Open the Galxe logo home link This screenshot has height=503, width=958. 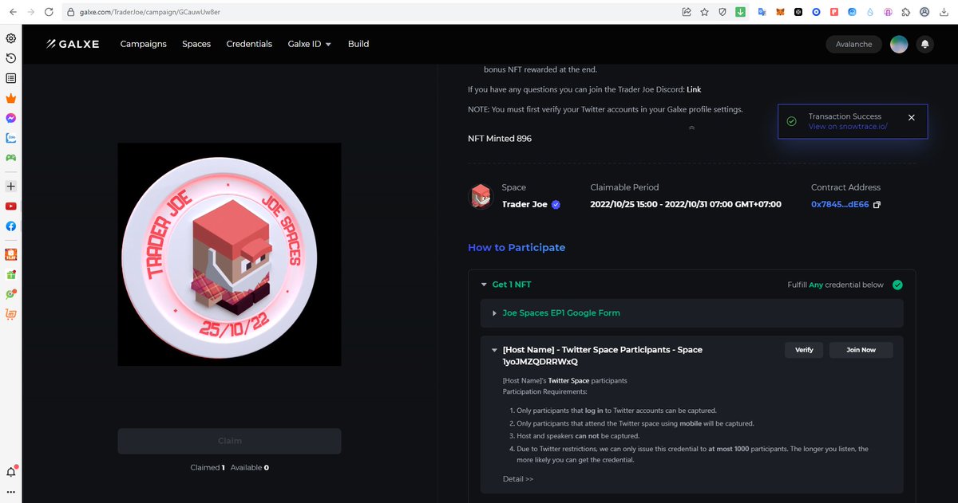point(73,44)
